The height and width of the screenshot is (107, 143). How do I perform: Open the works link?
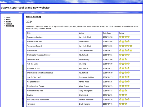click(x=8, y=21)
